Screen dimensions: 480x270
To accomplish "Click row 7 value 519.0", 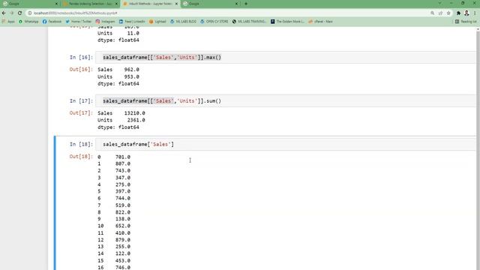I will click(123, 205).
